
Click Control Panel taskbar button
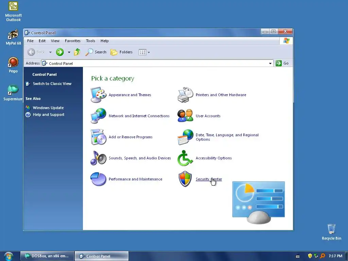[102, 256]
